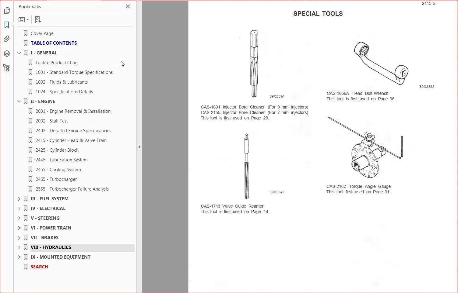This screenshot has width=458, height=293.
Task: Click bookmark icon beside 2425 - Cylinder Block
Action: pos(30,150)
